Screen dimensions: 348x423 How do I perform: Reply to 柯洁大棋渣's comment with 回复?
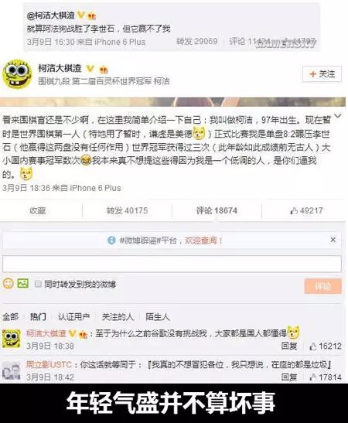point(289,346)
